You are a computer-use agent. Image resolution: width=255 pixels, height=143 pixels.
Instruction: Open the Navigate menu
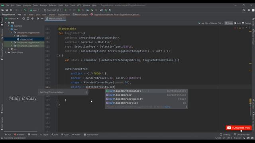coord(27,5)
